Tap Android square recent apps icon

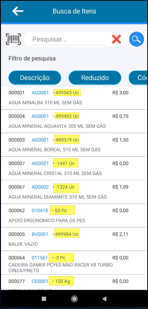(x=44, y=299)
